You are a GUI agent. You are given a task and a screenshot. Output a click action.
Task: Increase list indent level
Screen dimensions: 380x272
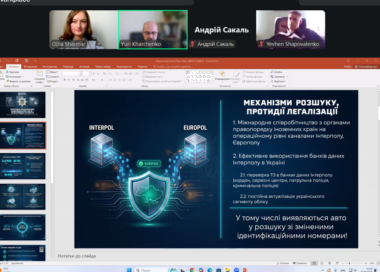pos(130,73)
